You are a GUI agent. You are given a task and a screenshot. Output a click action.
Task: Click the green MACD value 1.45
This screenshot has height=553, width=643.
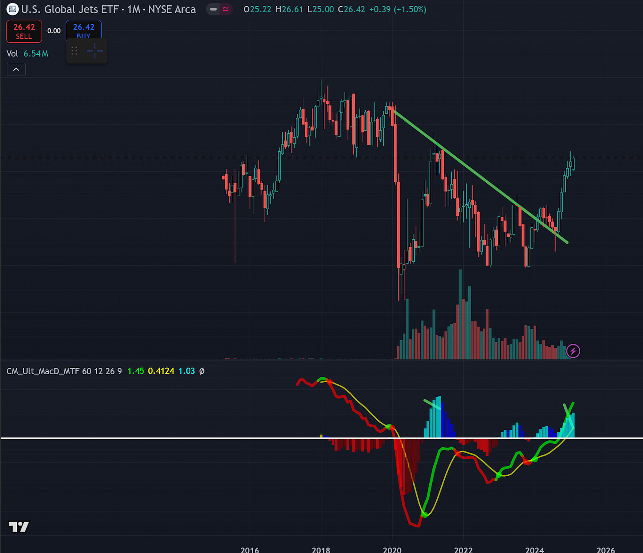(136, 371)
